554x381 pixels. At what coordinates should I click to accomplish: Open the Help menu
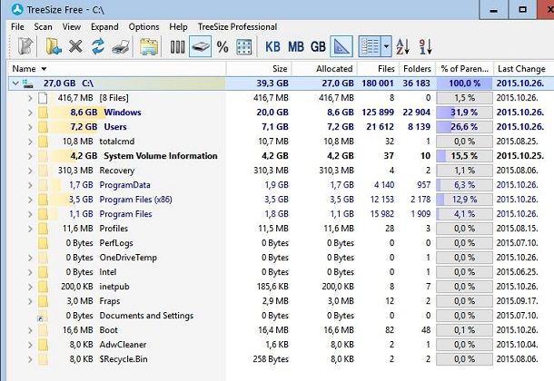pos(178,27)
